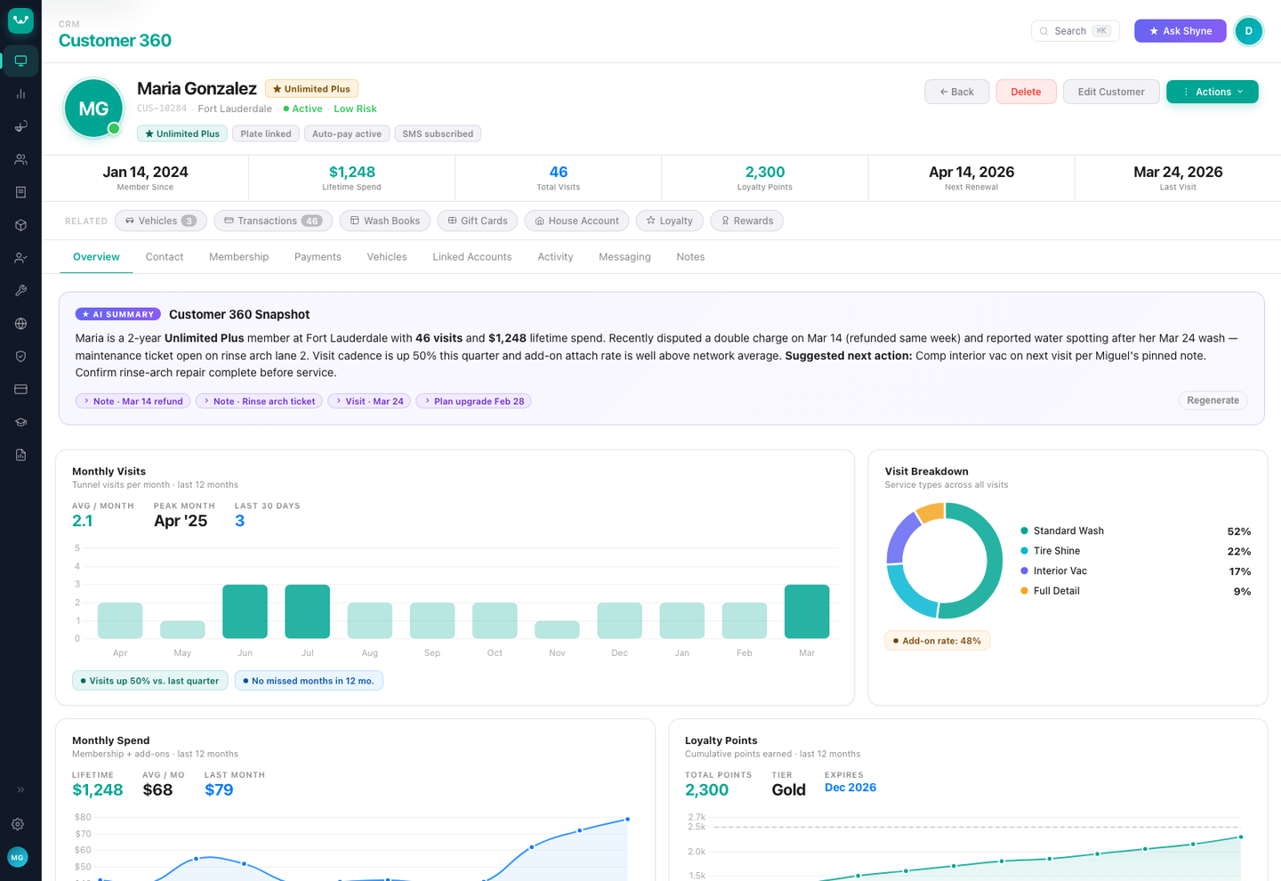Open the Membership tab
Screen dimensions: 1281x881
coord(238,257)
